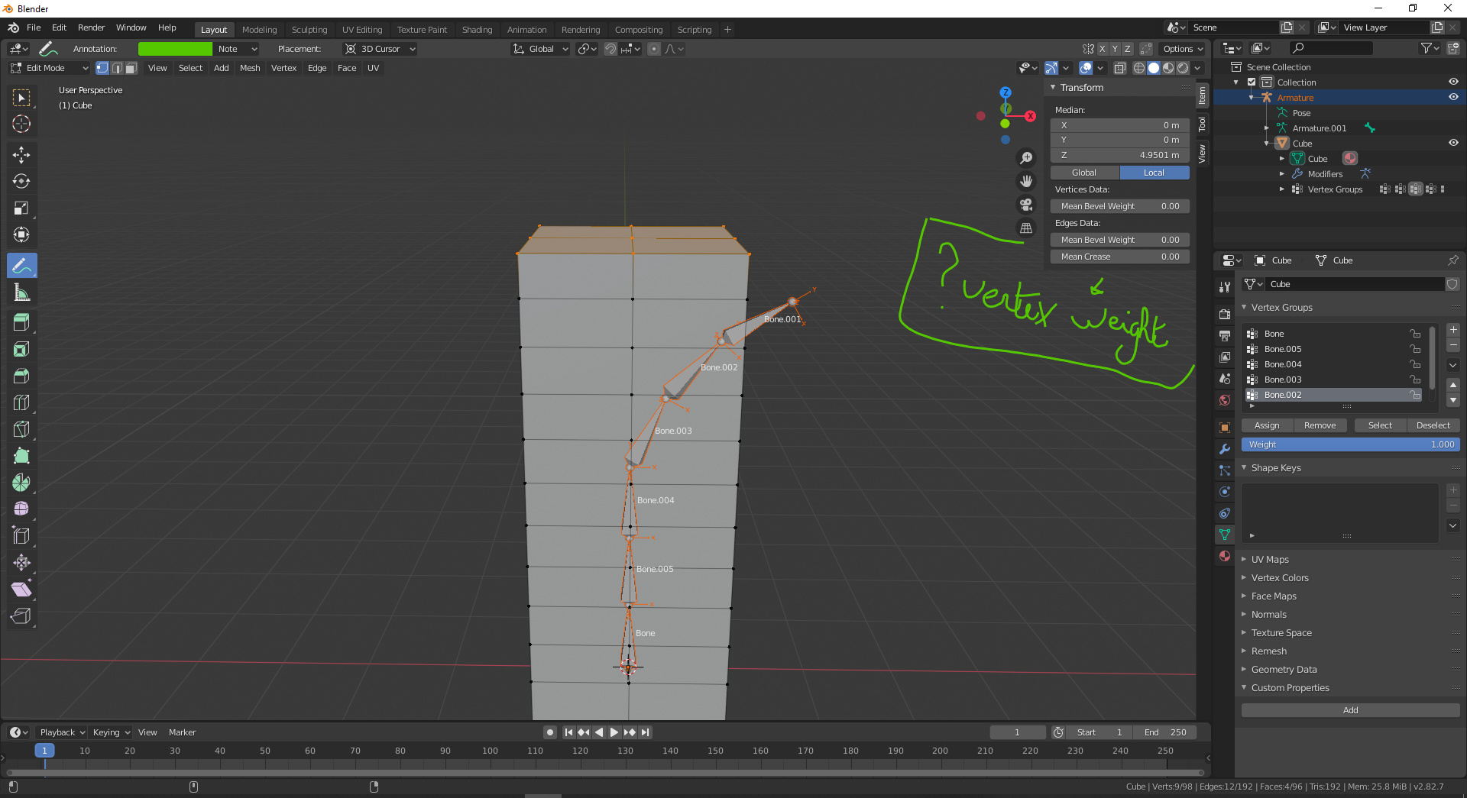
Task: Adjust the vertex group Weight slider
Action: pyautogui.click(x=1351, y=444)
